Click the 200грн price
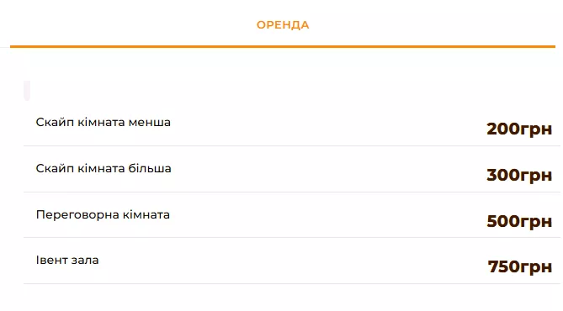 [519, 129]
